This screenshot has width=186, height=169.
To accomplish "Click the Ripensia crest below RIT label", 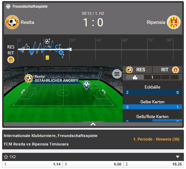I will 11,60.
